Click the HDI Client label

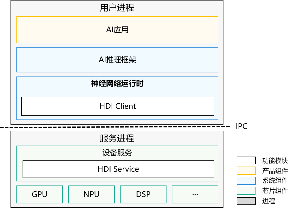pyautogui.click(x=118, y=106)
